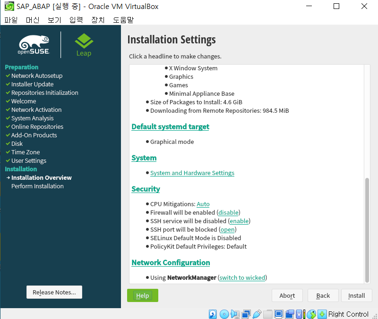Click the Leap logo in sidebar
The height and width of the screenshot is (319, 378).
tap(84, 45)
